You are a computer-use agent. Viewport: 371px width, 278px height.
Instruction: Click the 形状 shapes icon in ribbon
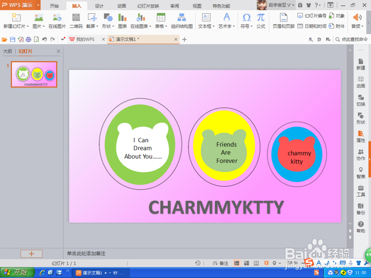coord(108,17)
